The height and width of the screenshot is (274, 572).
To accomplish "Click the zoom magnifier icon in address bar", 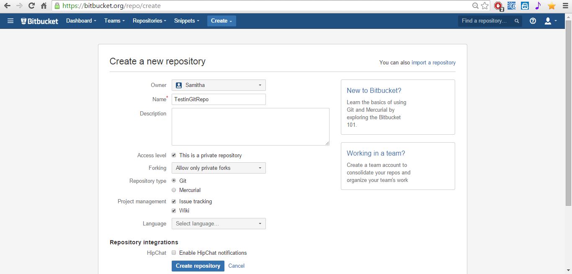I will (x=475, y=6).
